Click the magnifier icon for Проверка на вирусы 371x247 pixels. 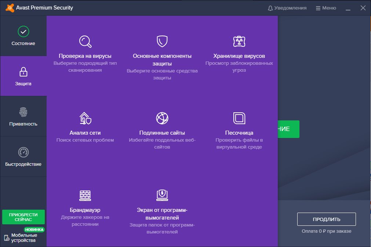click(85, 41)
